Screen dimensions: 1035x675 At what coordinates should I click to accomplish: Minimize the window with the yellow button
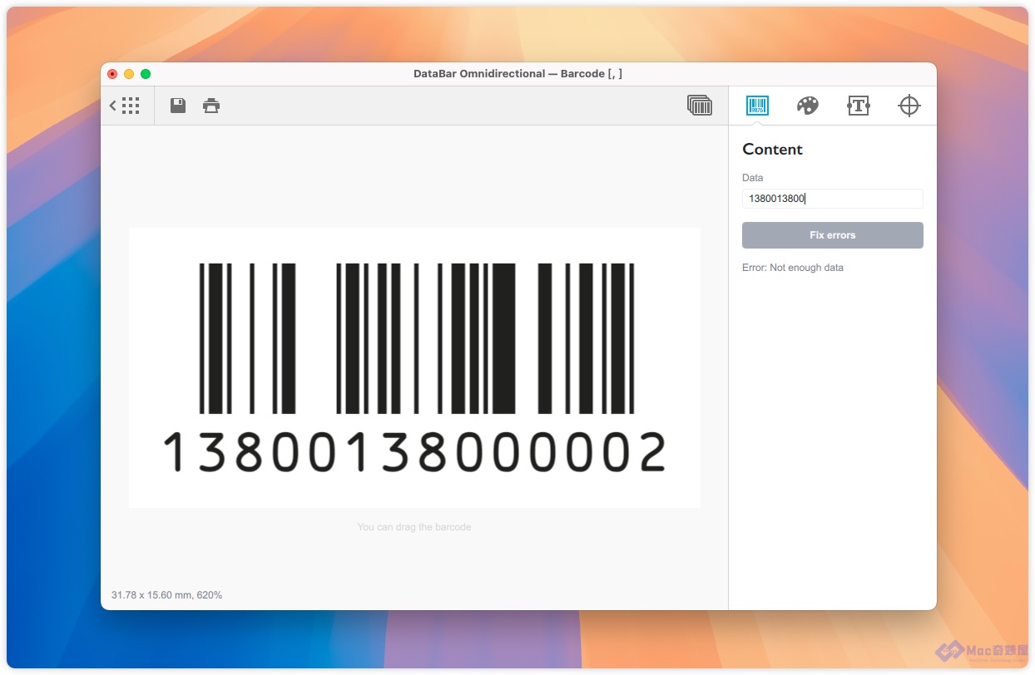point(129,74)
